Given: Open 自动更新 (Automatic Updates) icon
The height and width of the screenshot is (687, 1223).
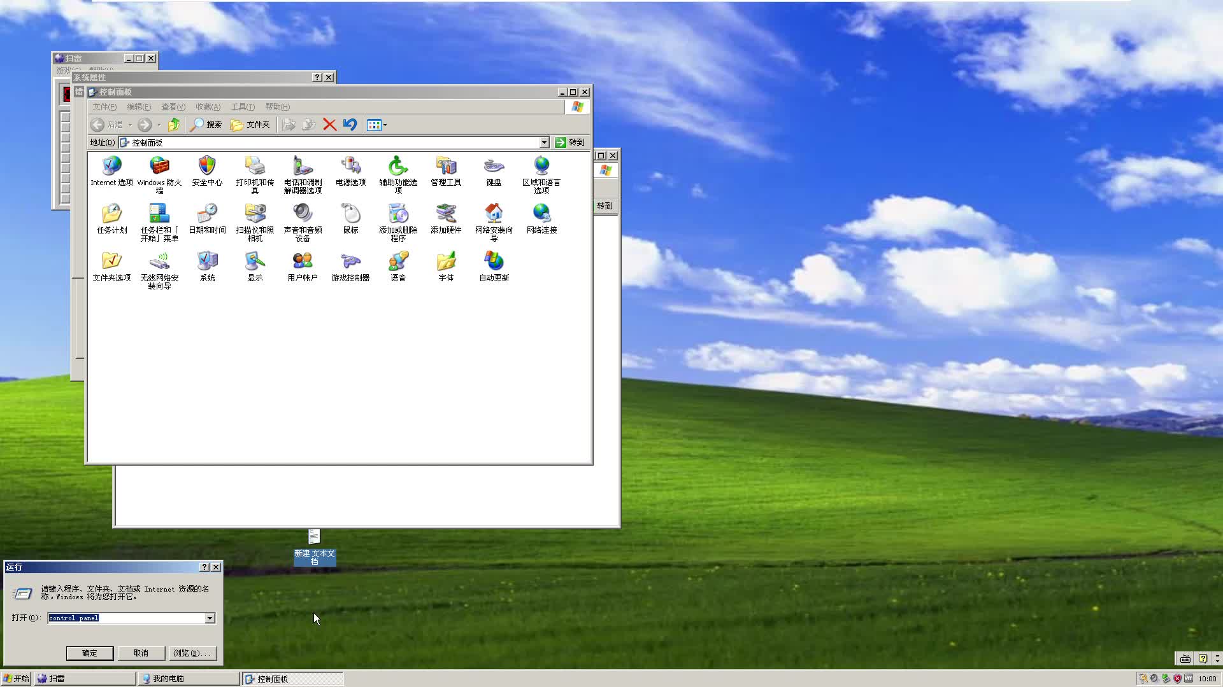Looking at the screenshot, I should pos(494,262).
